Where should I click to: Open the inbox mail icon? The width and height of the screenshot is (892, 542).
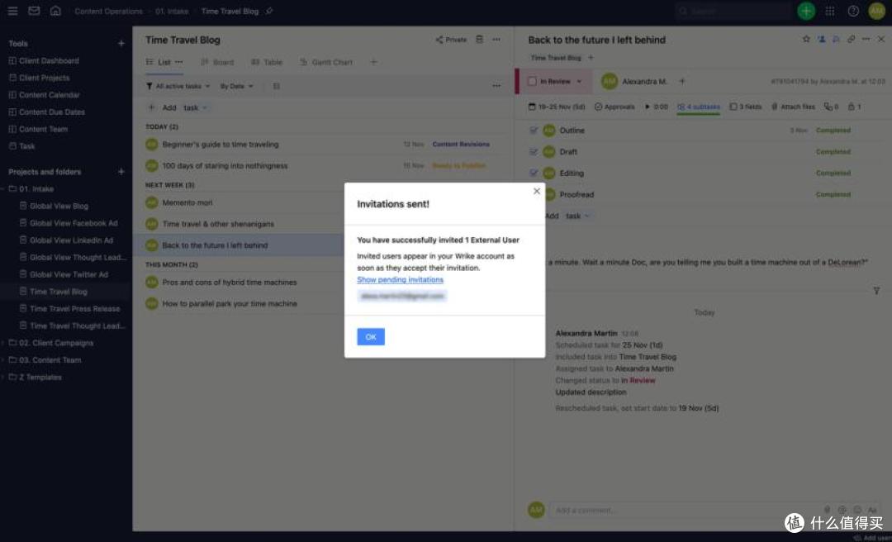click(x=34, y=11)
